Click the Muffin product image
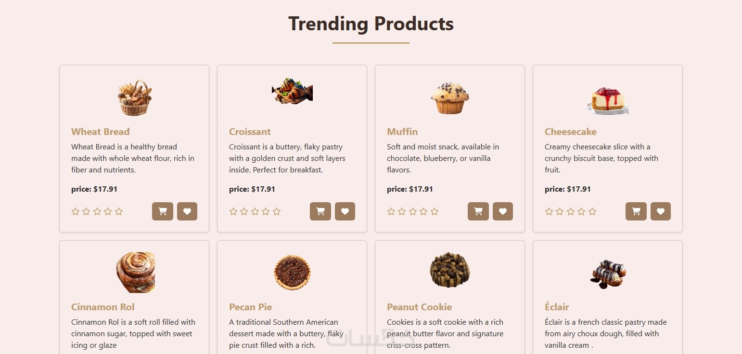The image size is (742, 354). pyautogui.click(x=450, y=98)
